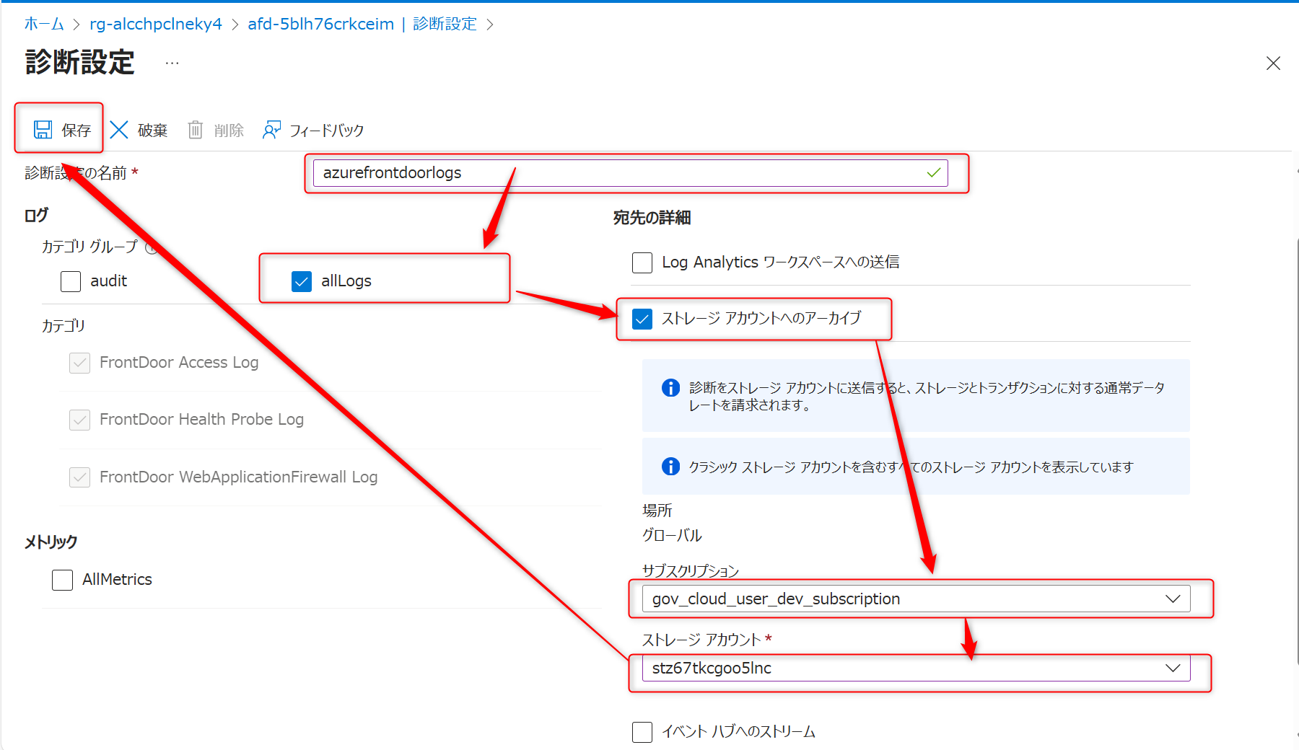
Task: Click the info icon about classic storage accounts
Action: pos(670,467)
